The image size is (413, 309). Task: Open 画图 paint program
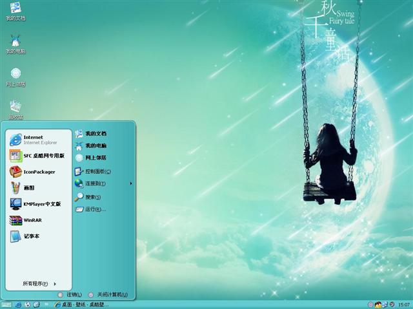tap(39, 188)
